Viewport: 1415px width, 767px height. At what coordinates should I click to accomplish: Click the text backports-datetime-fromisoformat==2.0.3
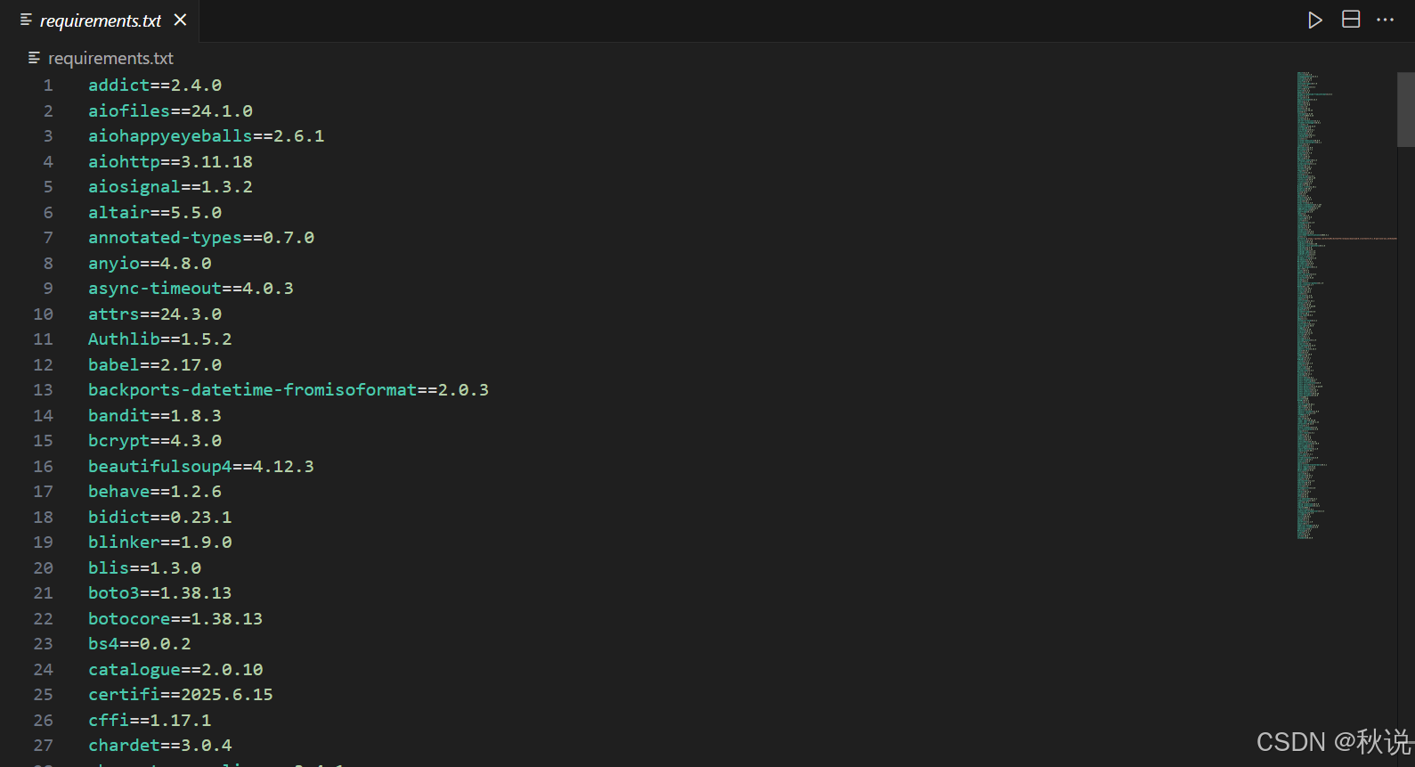[x=289, y=390]
